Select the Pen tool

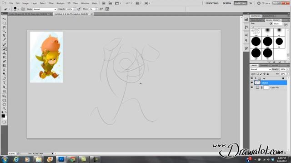pyautogui.click(x=4, y=79)
